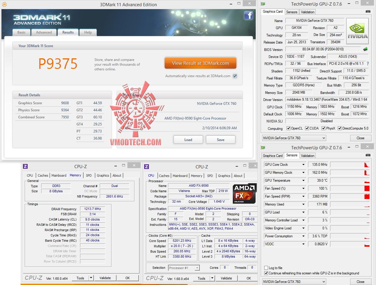Click the 3DMark 11 title bar app icon
This screenshot has width=376, height=285.
pyautogui.click(x=4, y=4)
